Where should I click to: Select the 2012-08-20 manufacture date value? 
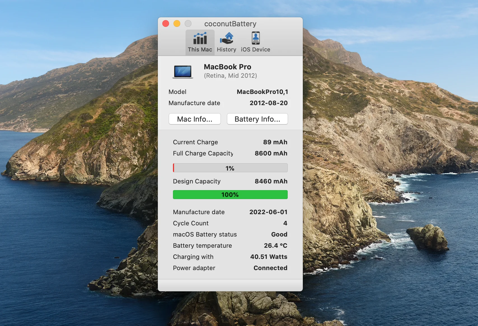(x=269, y=103)
